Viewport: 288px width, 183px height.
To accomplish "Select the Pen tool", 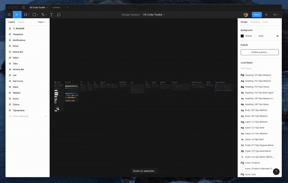I will tap(43, 15).
